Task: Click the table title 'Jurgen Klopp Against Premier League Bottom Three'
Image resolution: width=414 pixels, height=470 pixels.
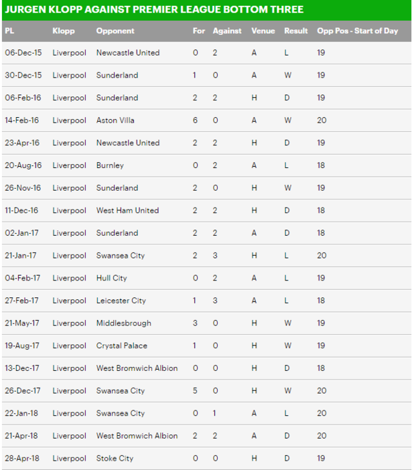Action: click(154, 9)
